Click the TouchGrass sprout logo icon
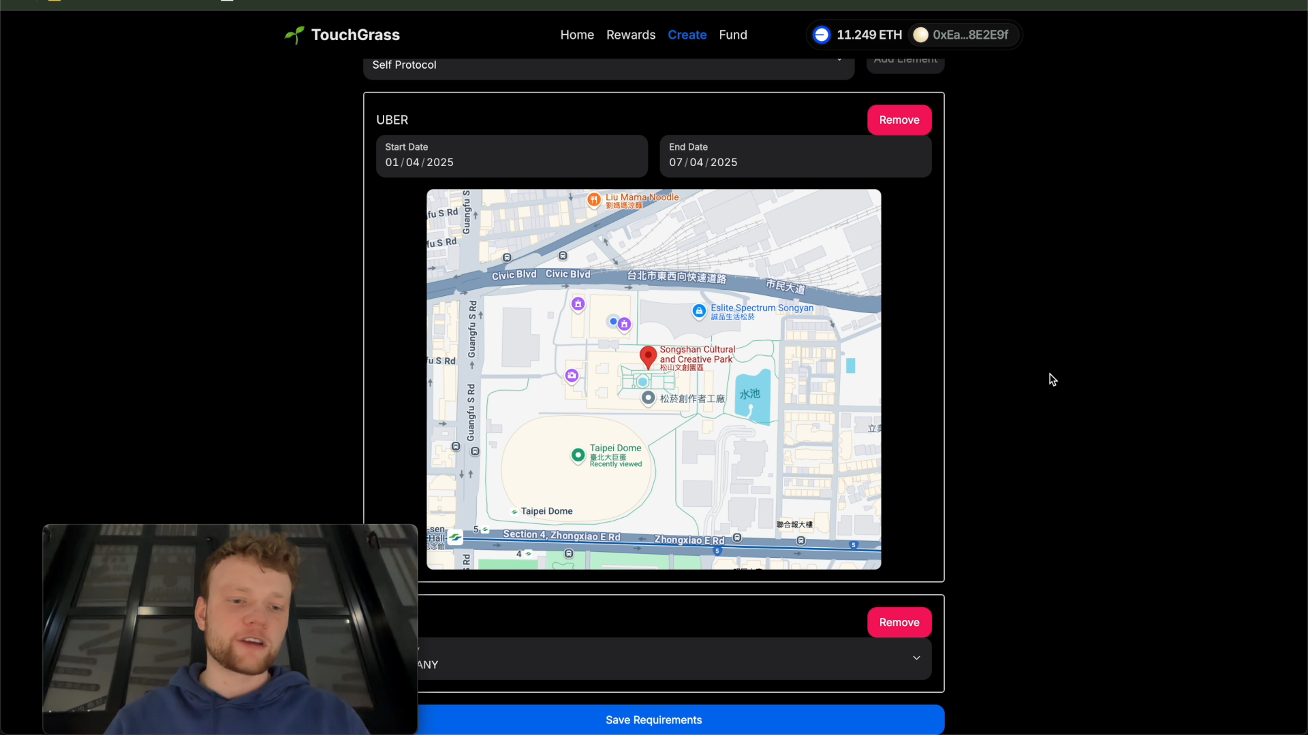 (x=294, y=35)
